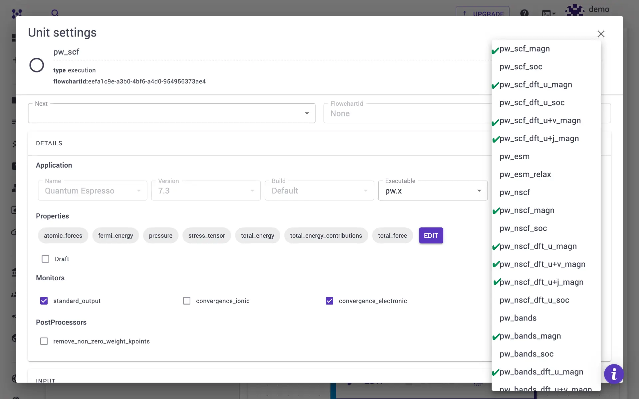Enable the Draft checkbox

point(46,259)
